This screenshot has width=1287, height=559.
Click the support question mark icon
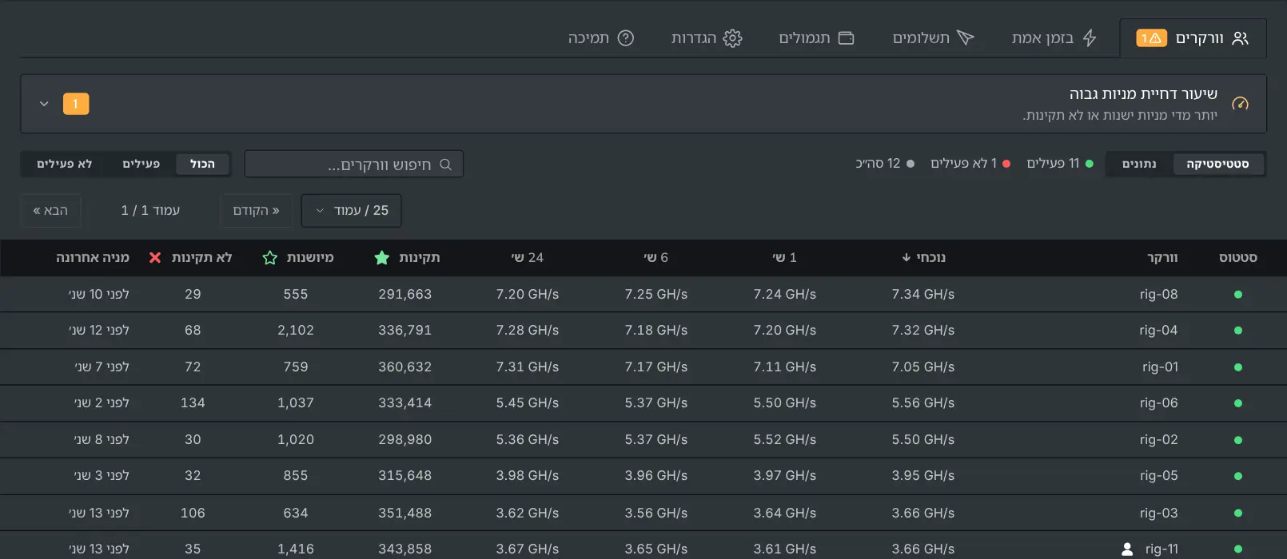(626, 38)
